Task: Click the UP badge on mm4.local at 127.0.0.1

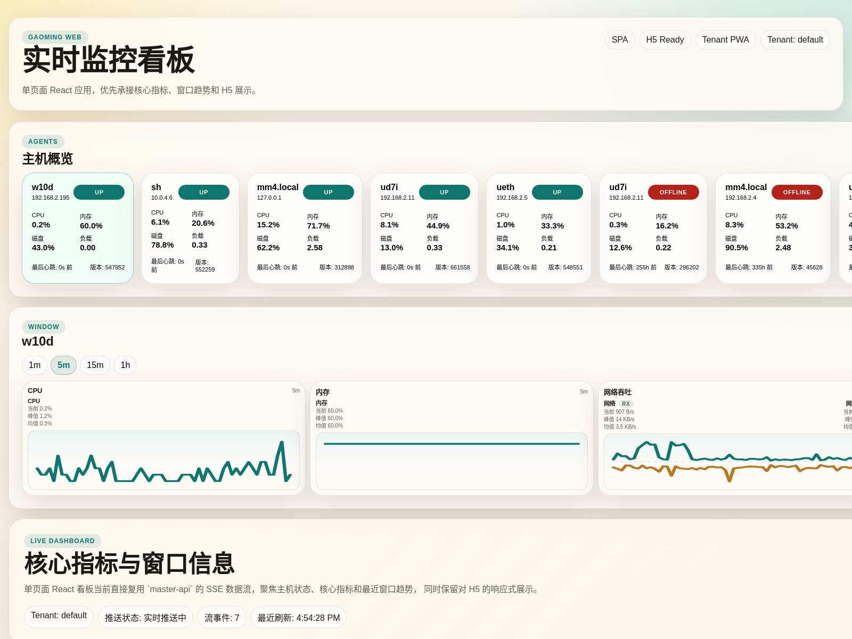Action: pos(328,192)
